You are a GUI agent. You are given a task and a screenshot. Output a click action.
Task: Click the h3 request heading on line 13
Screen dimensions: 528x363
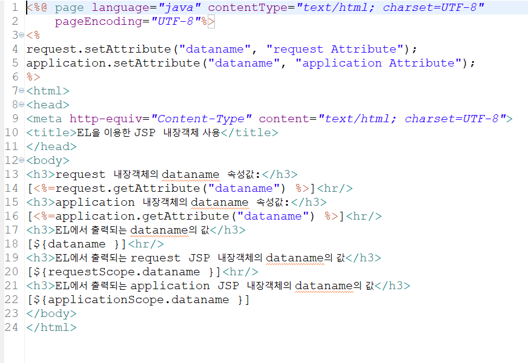[x=162, y=174]
